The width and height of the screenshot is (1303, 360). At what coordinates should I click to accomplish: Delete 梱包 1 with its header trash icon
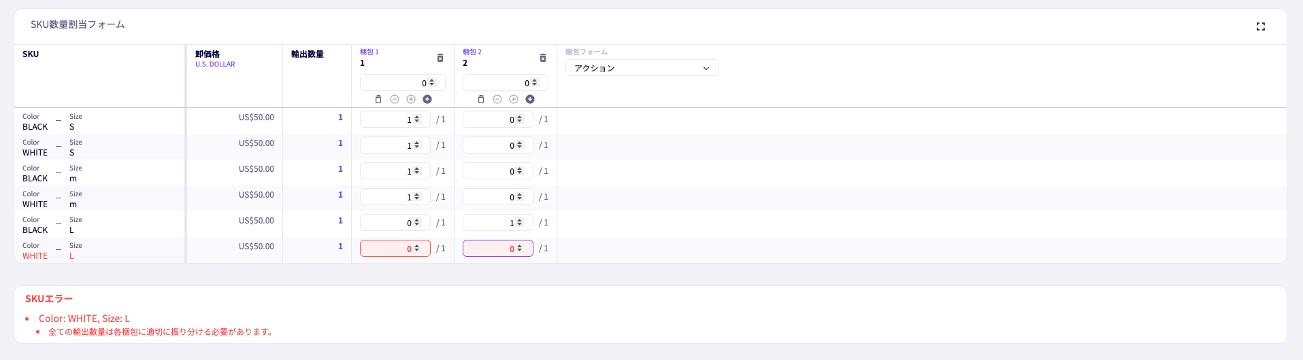[440, 58]
